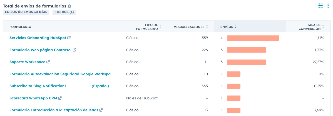The width and height of the screenshot is (333, 116).
Task: Click the Envíos bar for Servicios Onboarding HubSpot
Action: [253, 38]
